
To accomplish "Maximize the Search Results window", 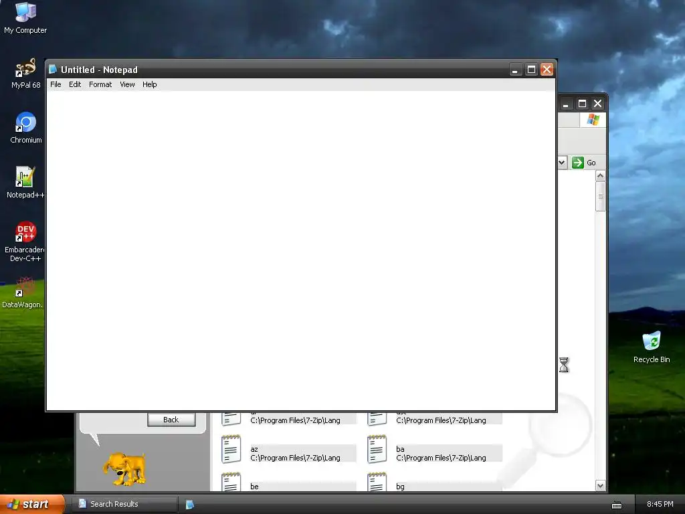I will pos(582,104).
